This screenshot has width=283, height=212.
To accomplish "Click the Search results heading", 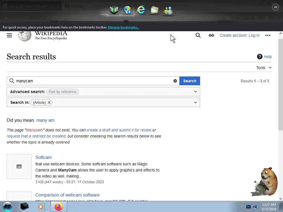I will [31, 57].
